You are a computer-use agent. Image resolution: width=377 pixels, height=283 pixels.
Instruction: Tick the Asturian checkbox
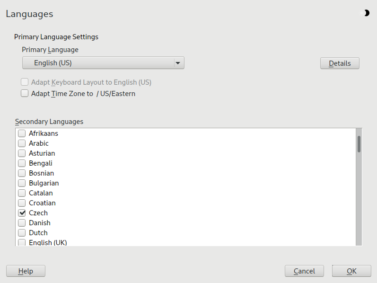pyautogui.click(x=22, y=153)
